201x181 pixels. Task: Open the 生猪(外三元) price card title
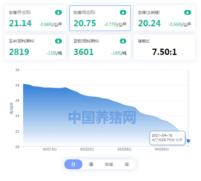pos(20,12)
